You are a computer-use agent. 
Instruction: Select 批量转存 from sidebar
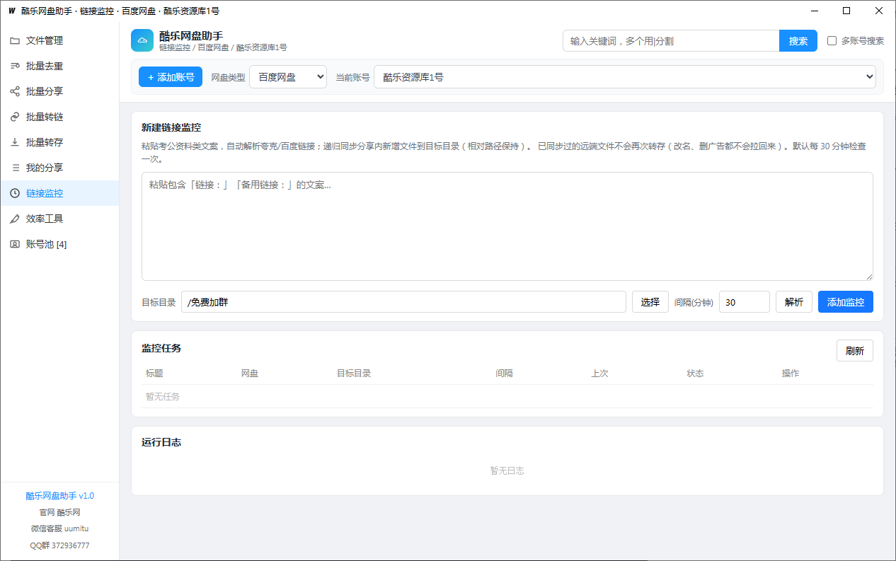59,142
